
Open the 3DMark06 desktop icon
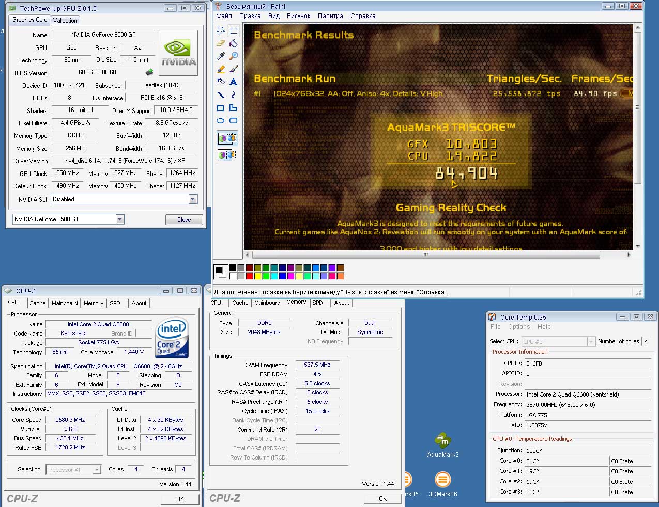(x=443, y=485)
